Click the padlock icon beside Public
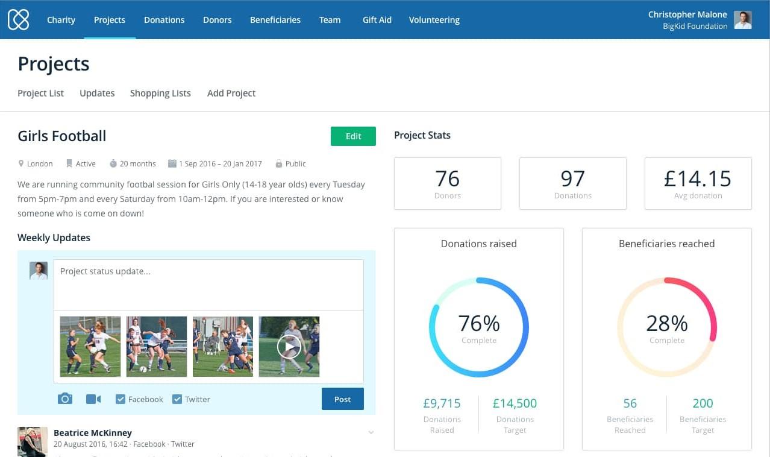 (279, 163)
